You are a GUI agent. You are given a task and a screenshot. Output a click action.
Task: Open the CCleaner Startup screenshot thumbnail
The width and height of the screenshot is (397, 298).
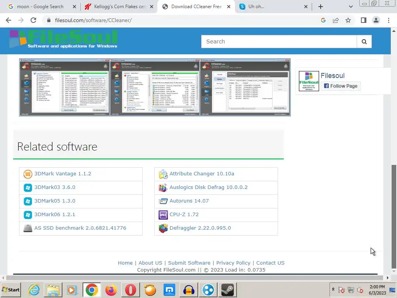(245, 87)
